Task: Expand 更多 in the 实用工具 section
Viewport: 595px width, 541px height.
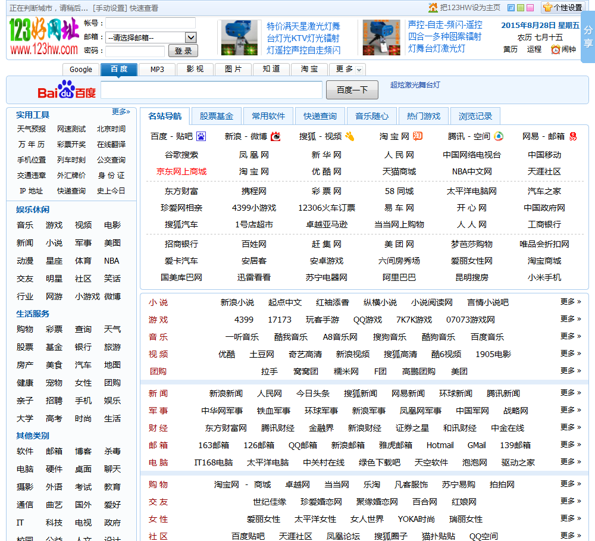Action: pos(121,112)
